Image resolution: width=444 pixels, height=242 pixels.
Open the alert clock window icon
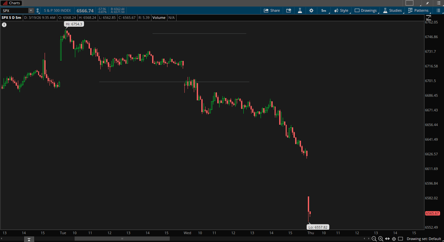click(289, 11)
